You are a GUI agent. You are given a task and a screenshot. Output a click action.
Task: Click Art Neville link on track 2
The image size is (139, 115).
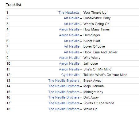click(71, 18)
